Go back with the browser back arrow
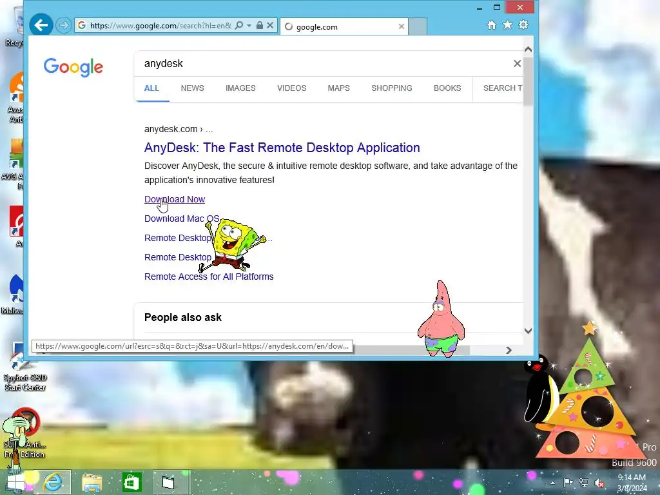 coord(41,25)
